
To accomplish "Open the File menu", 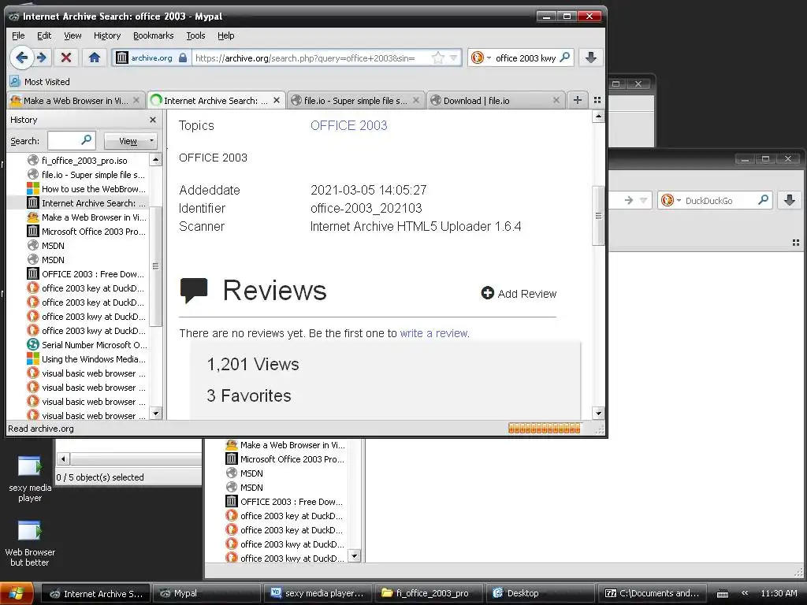I will coord(18,35).
